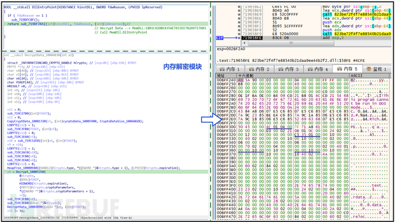Image resolution: width=395 pixels, height=222 pixels.
Task: Toggle breakpoint bullet at address 719658F1
Action: point(239,22)
